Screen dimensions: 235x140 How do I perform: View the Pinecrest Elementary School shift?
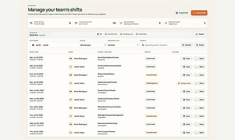(x=186, y=67)
